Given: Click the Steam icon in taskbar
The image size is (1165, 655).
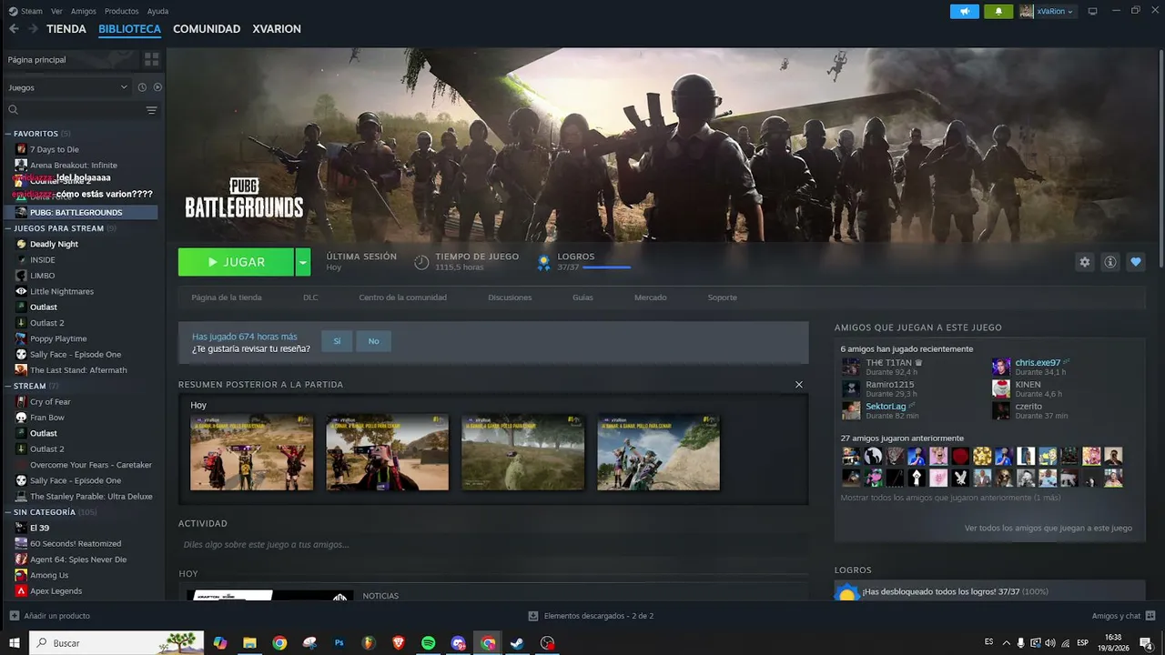Looking at the screenshot, I should click(517, 643).
